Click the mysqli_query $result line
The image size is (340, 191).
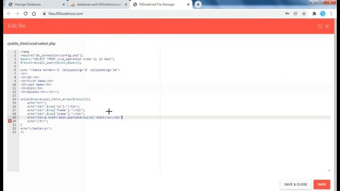51,63
